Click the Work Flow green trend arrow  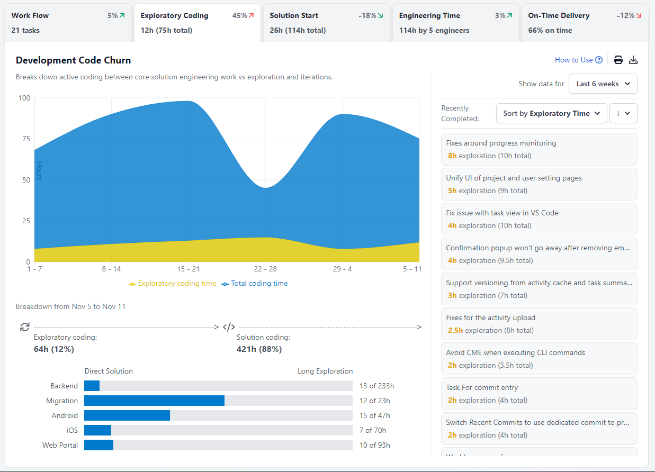tap(122, 16)
